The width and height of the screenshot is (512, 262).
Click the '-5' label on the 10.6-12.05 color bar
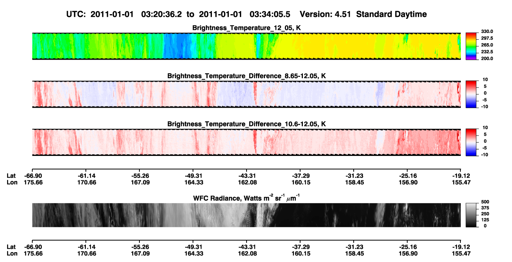(486, 148)
